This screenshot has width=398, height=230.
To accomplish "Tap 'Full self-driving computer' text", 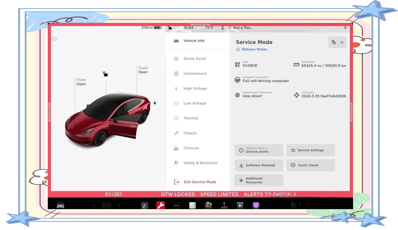I will click(x=266, y=81).
